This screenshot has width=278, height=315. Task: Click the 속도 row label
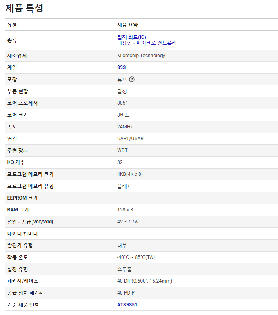coord(12,127)
